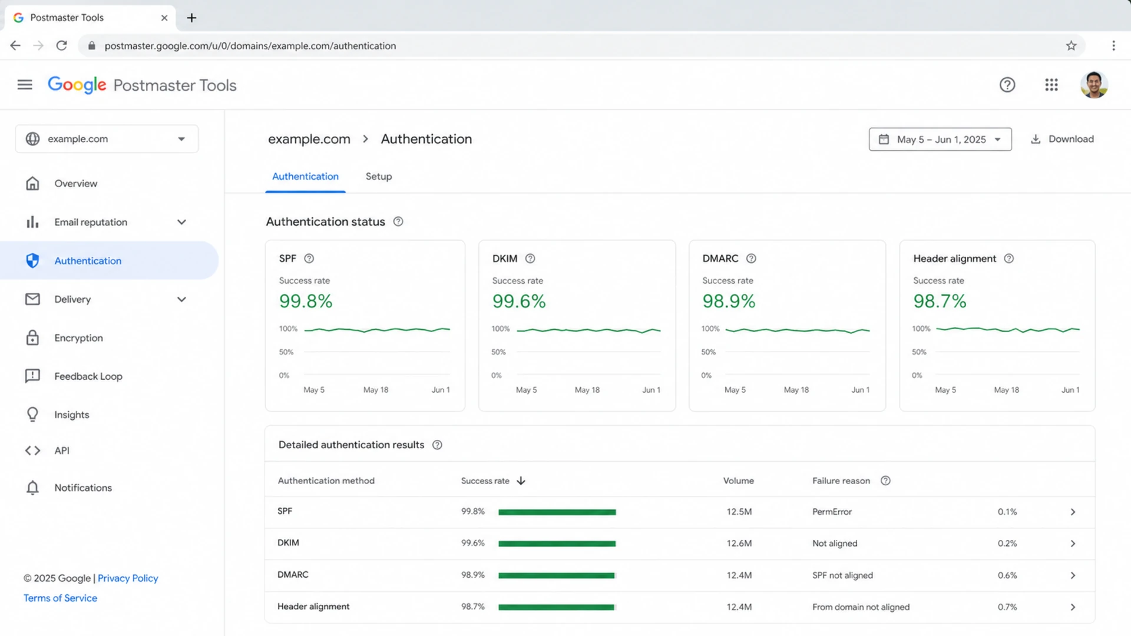Viewport: 1131px width, 636px height.
Task: Open the SPF card help icon
Action: click(309, 259)
